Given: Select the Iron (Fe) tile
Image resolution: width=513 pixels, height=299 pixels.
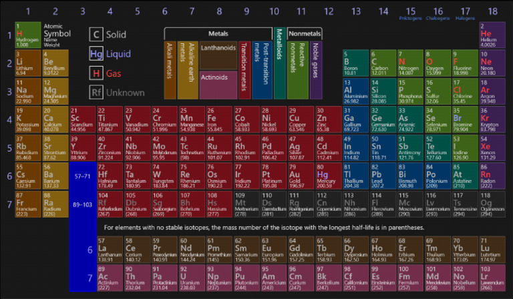Looking at the screenshot, I should [219, 119].
